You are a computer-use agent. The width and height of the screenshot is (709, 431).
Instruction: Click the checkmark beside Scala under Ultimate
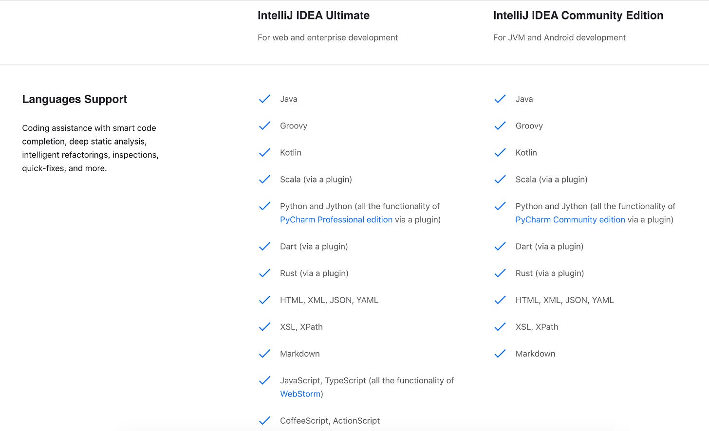click(264, 180)
